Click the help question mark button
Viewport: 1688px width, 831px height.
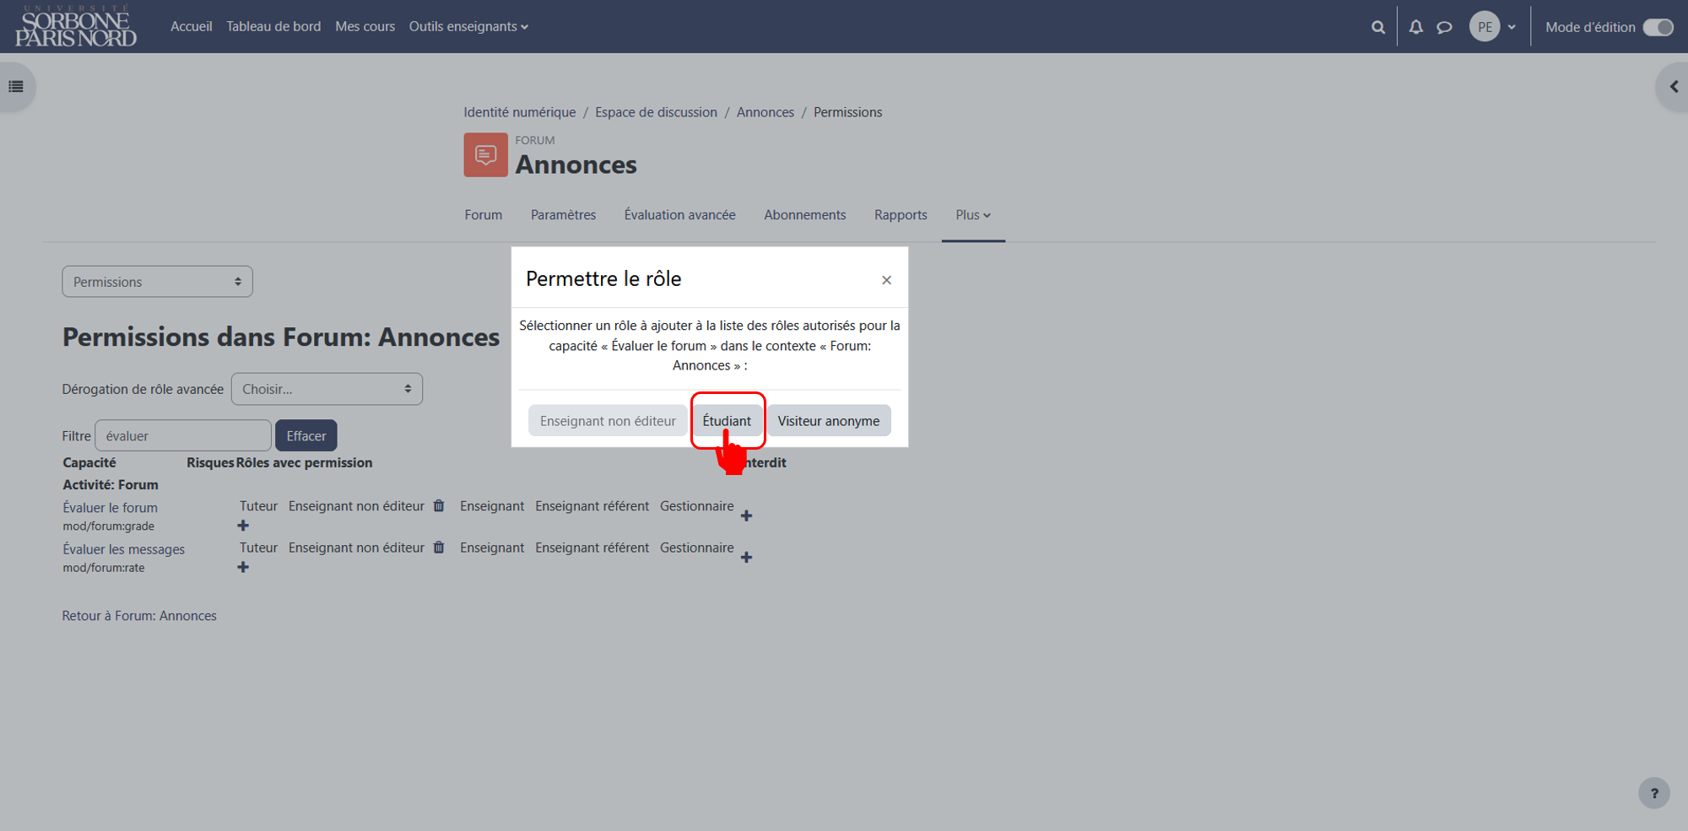click(1654, 793)
